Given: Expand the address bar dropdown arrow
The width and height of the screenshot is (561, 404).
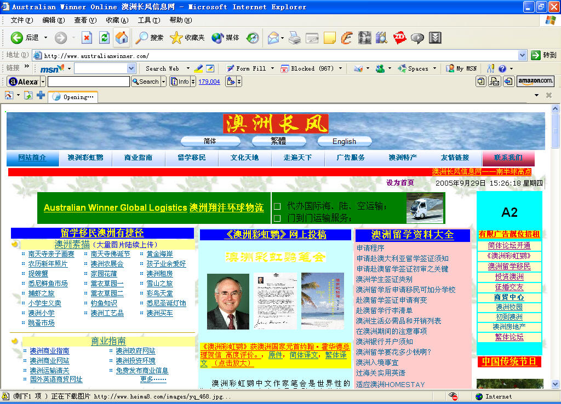Looking at the screenshot, I should click(522, 55).
